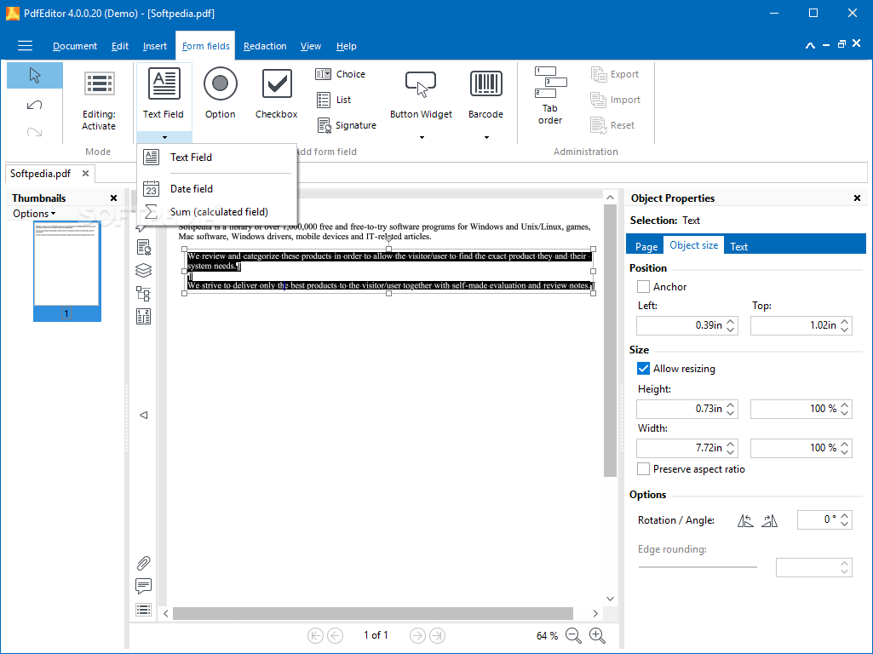The image size is (873, 654).
Task: Choose Sum (calculated field) menu entry
Action: [216, 212]
